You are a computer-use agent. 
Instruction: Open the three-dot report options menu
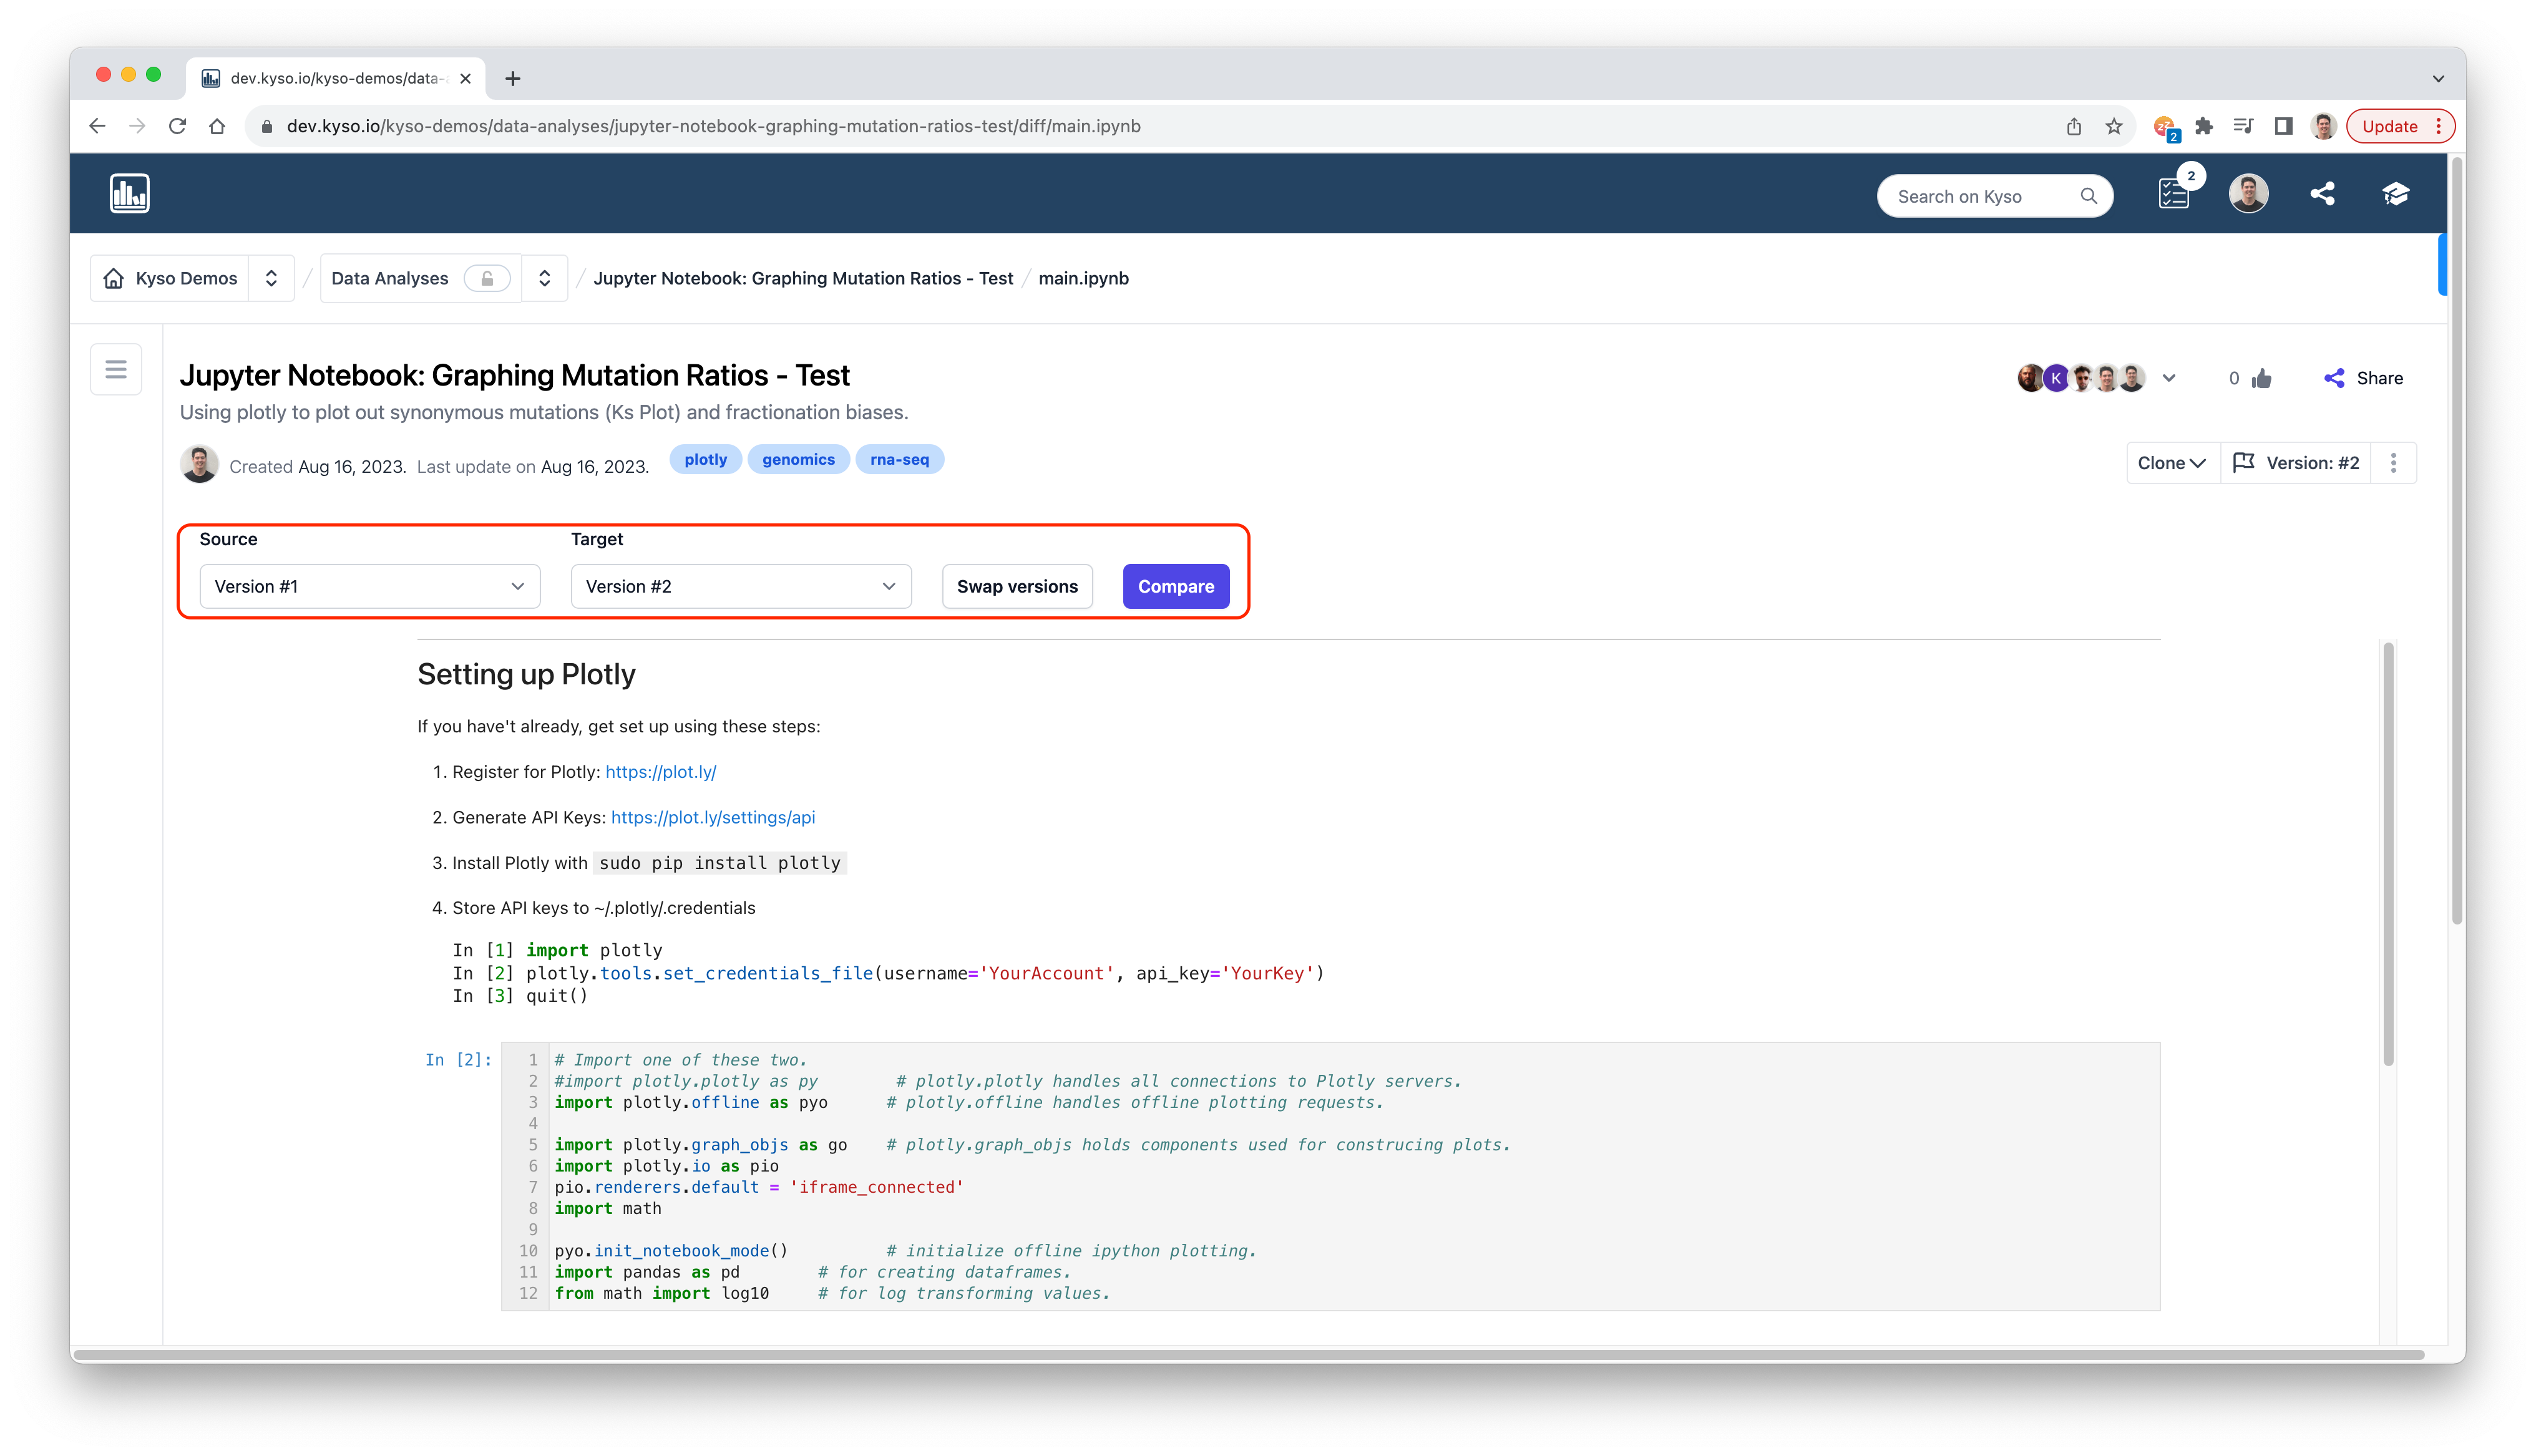(x=2393, y=463)
